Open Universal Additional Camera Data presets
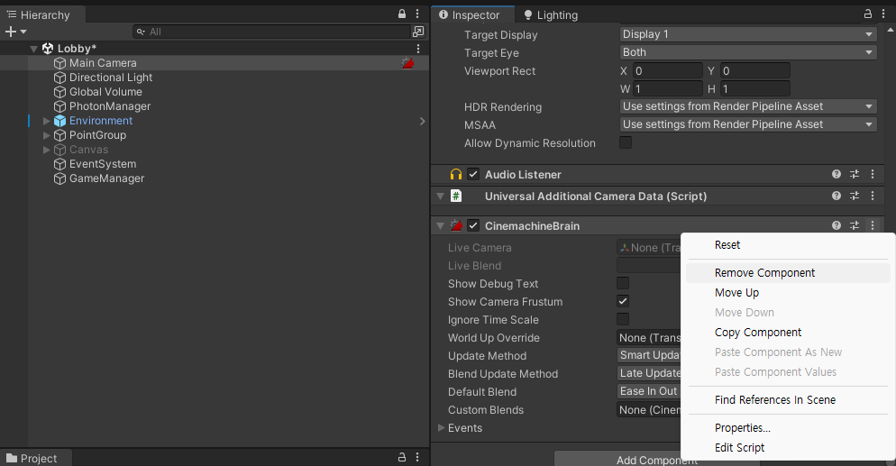 [x=855, y=196]
